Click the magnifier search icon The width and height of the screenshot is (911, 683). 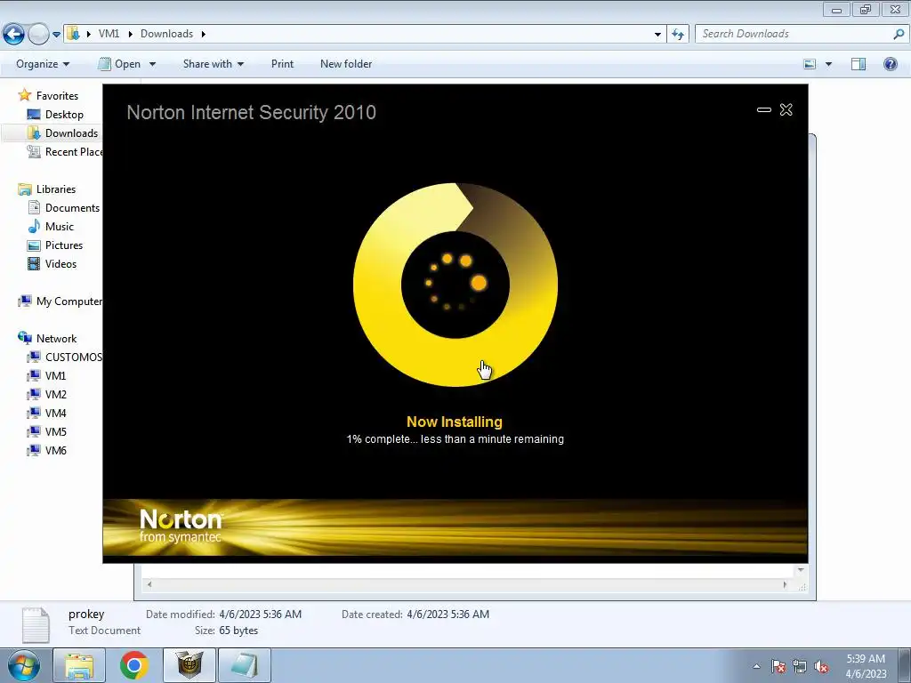899,35
